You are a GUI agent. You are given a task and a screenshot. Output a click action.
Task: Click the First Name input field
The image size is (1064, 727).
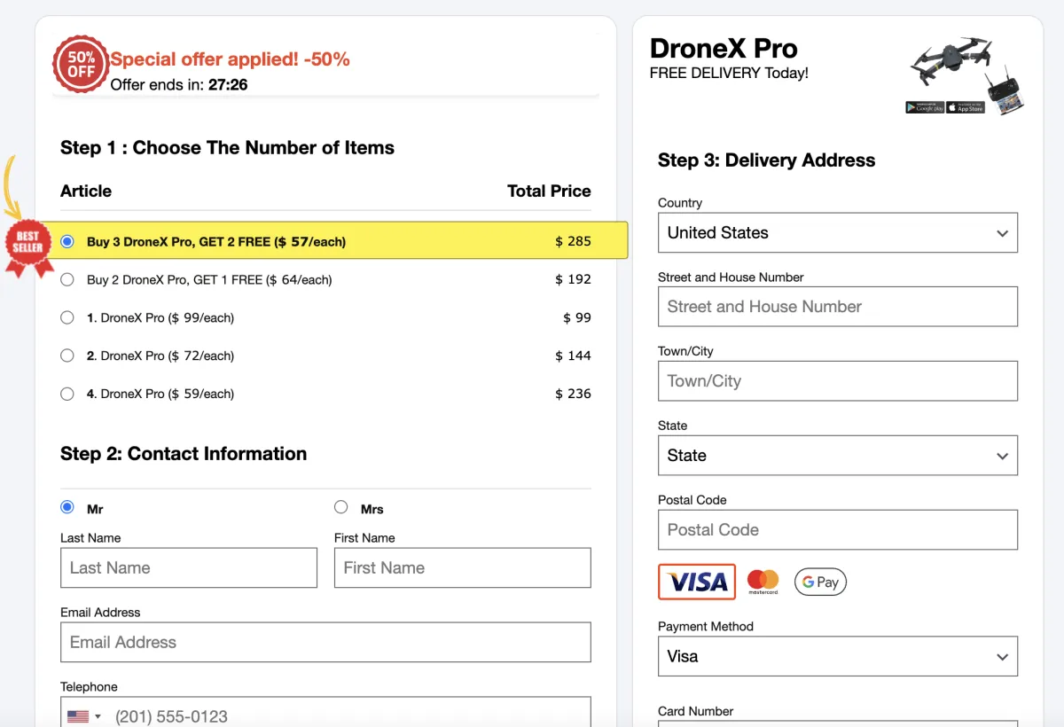pos(463,567)
